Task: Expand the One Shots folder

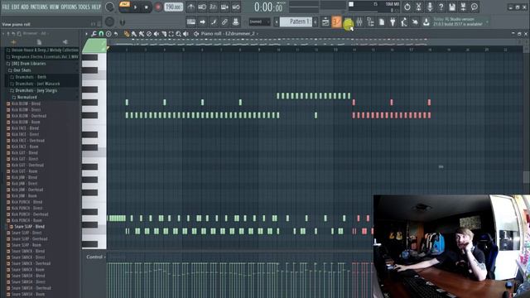Action: (x=22, y=70)
